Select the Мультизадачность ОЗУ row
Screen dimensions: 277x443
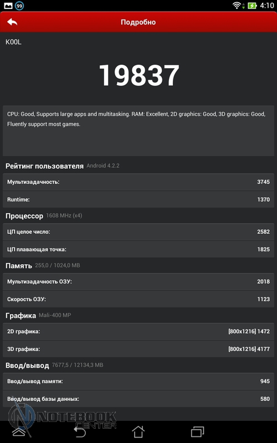[x=138, y=282]
